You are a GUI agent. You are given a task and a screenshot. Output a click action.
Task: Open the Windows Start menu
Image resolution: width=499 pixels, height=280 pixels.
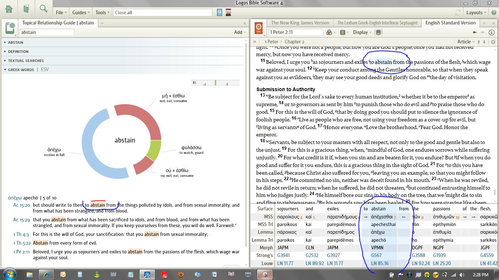[x=9, y=274]
